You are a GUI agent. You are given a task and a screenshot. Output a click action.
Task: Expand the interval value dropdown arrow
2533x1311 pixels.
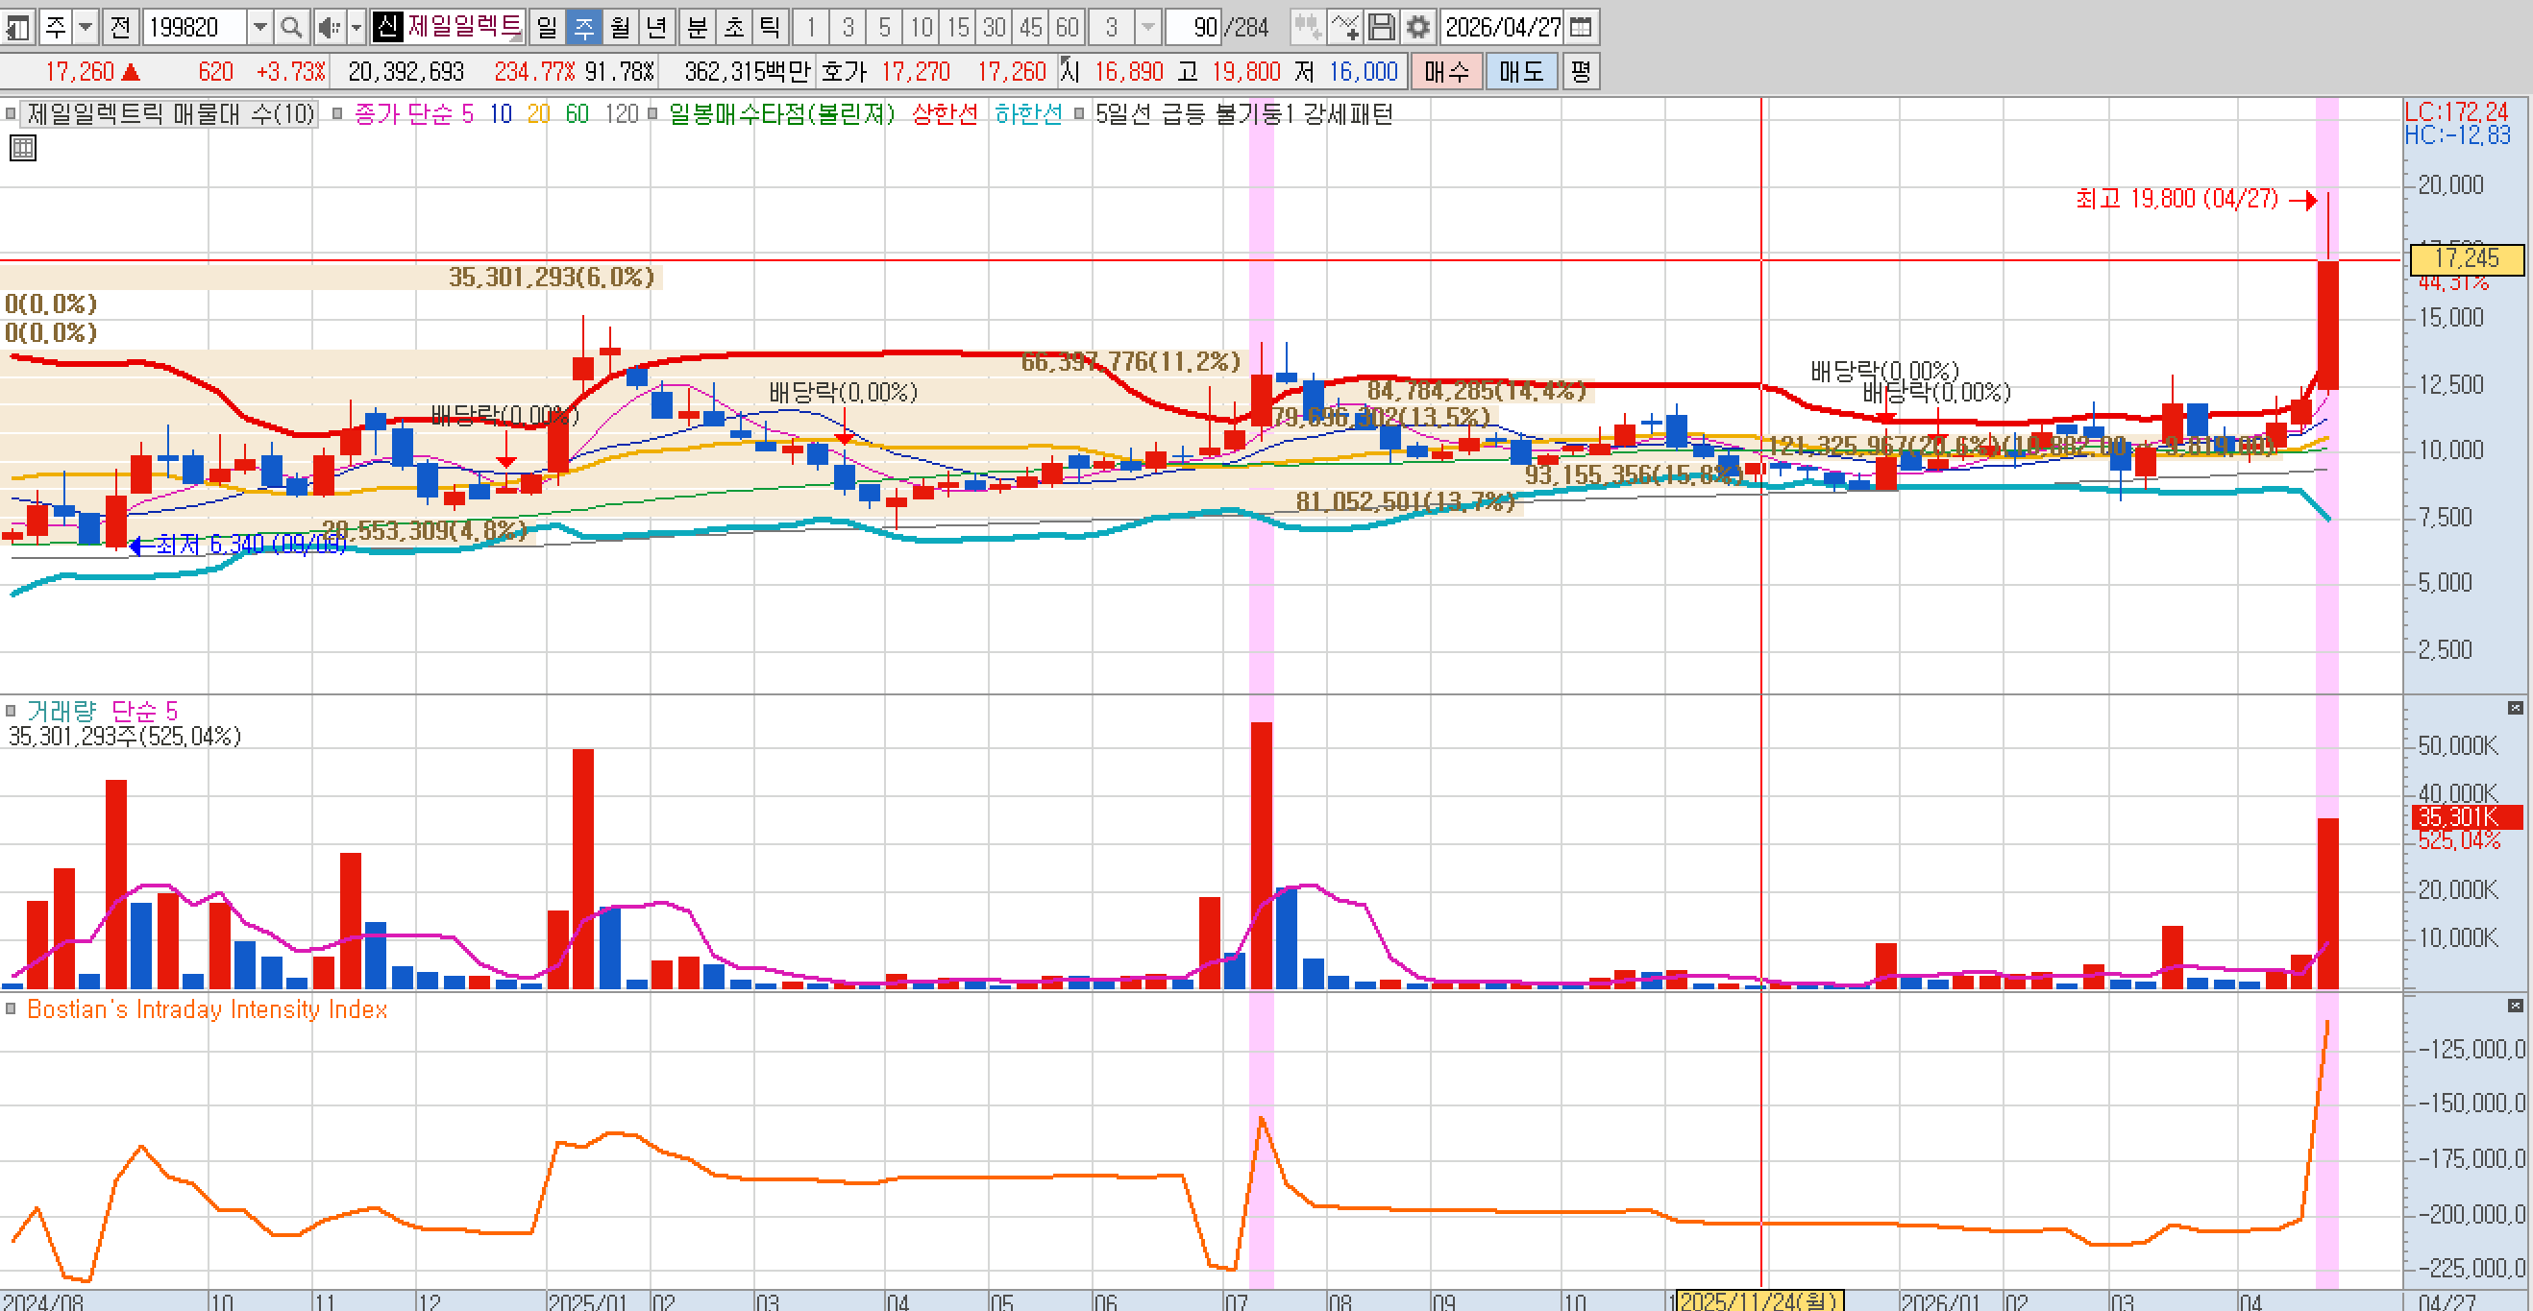pos(1147,28)
